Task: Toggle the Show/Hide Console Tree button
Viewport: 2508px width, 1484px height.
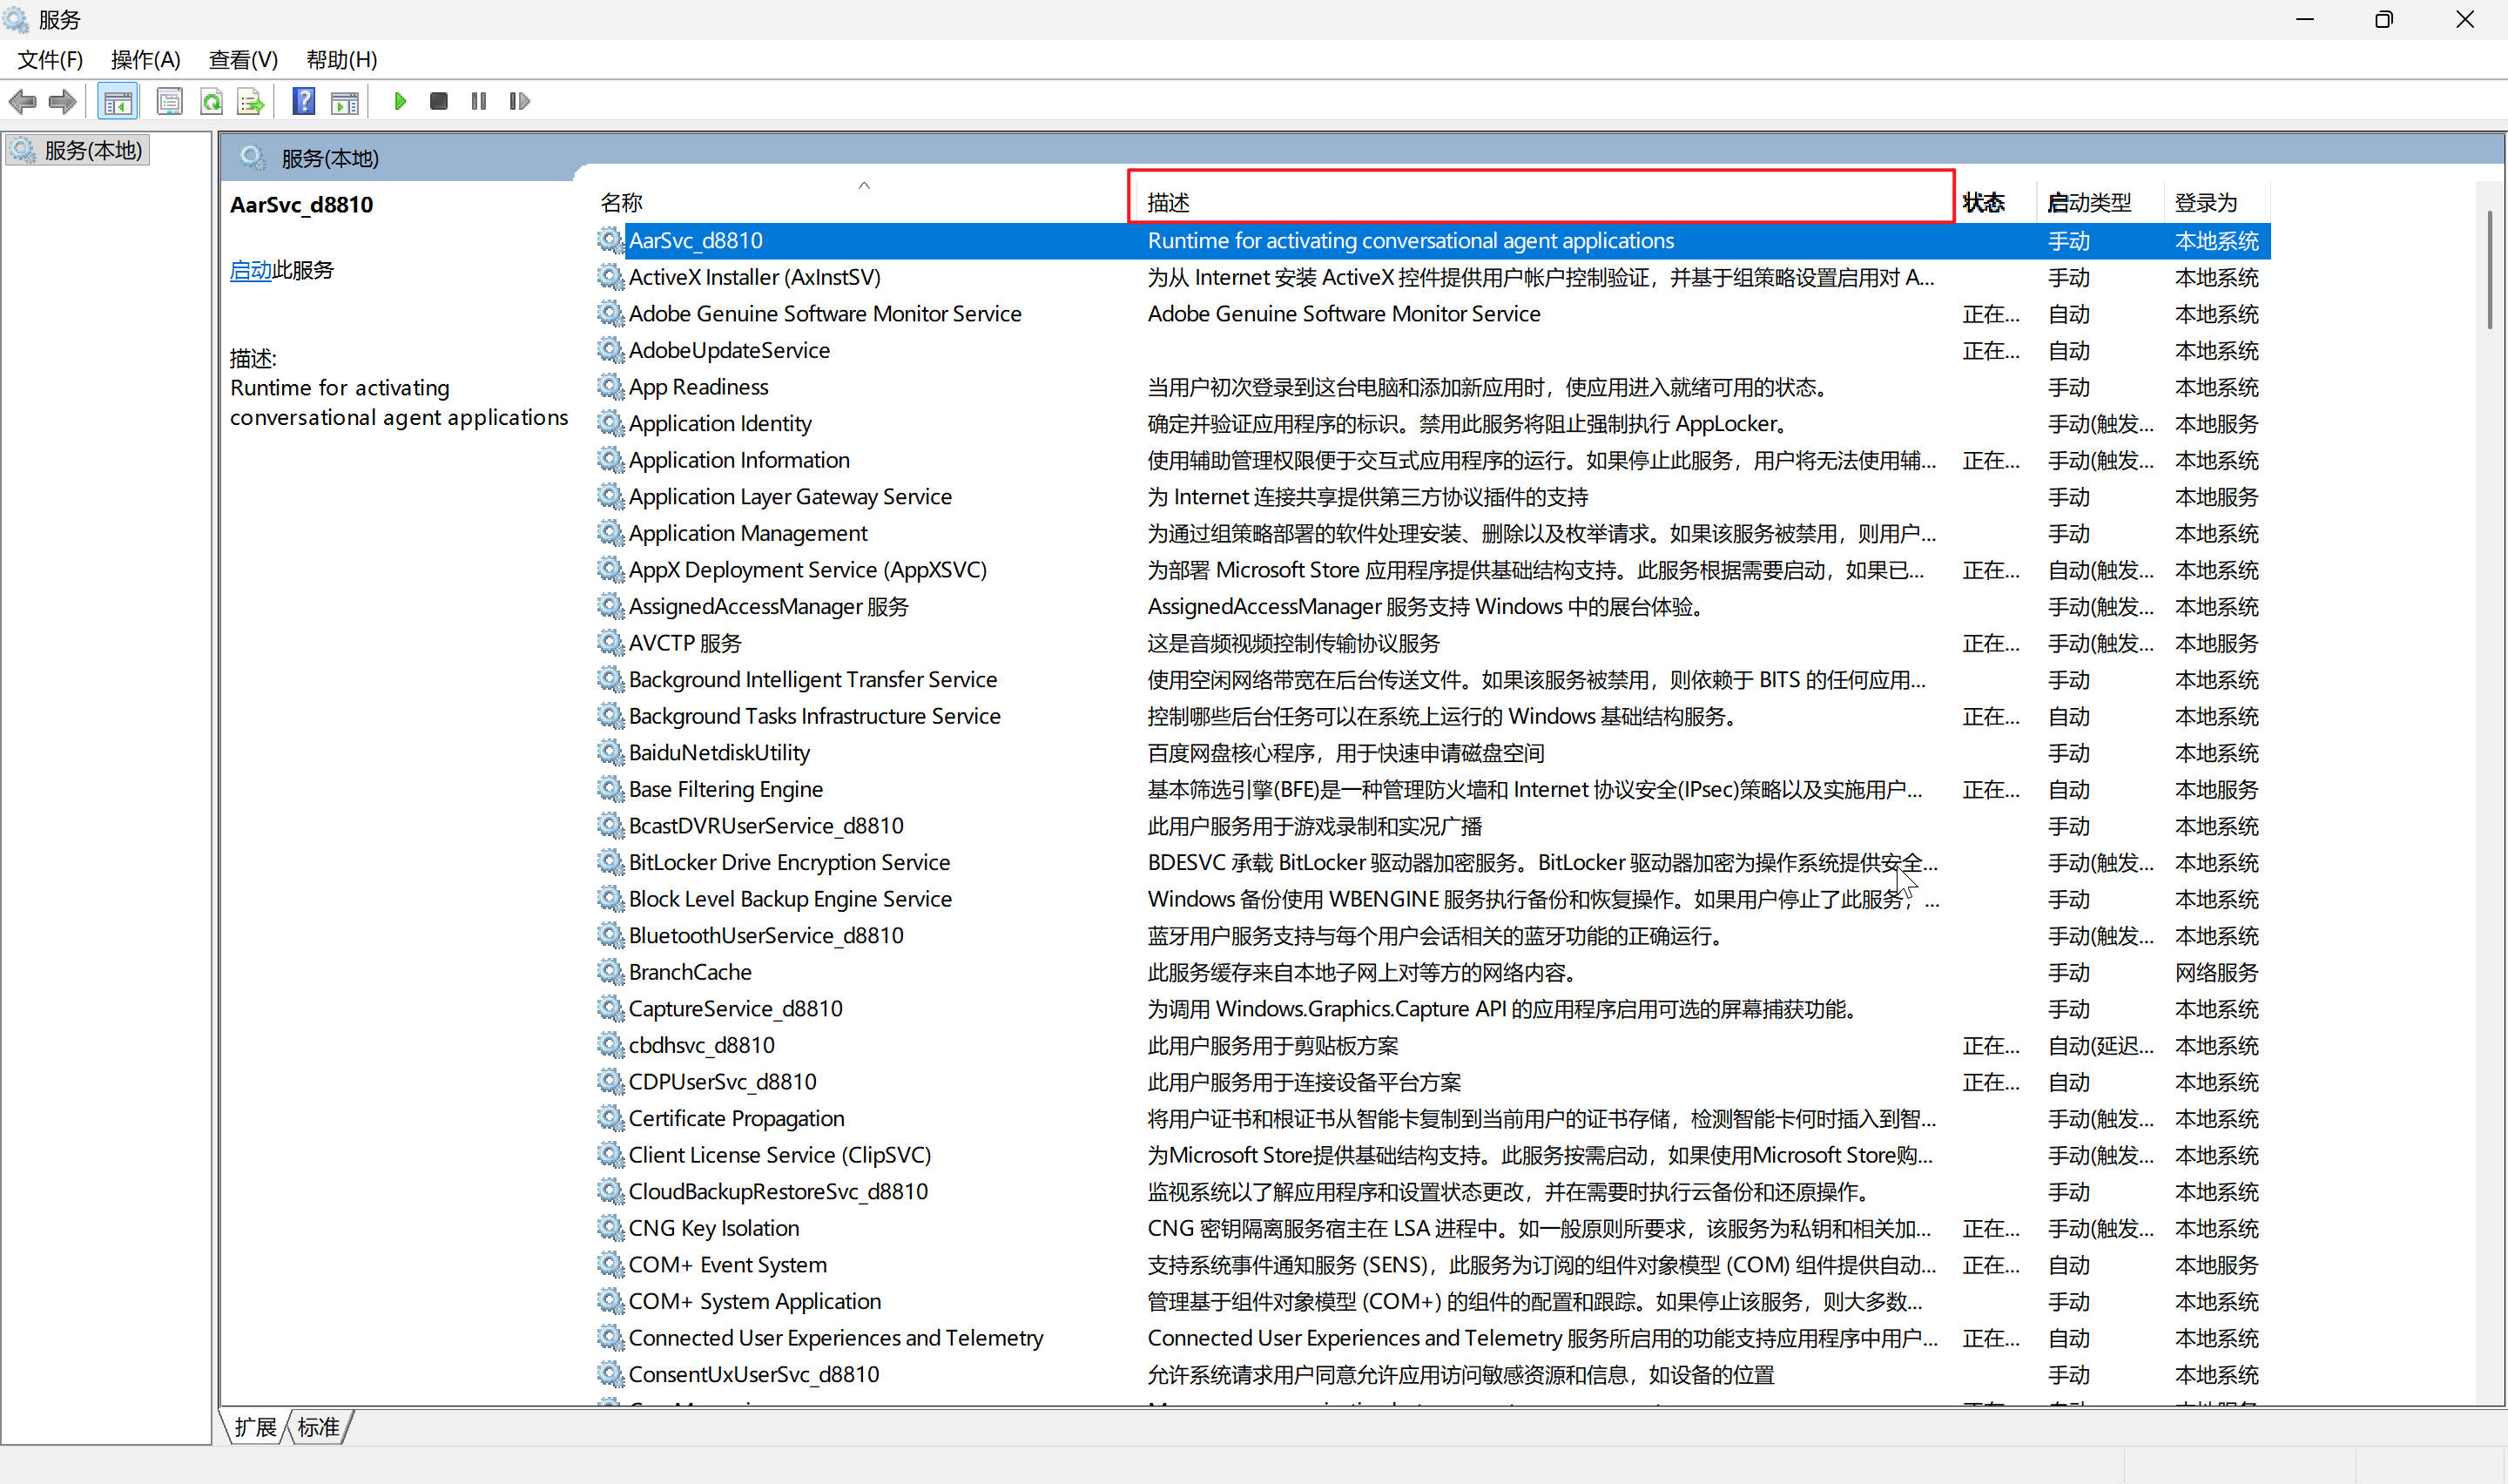Action: tap(118, 101)
